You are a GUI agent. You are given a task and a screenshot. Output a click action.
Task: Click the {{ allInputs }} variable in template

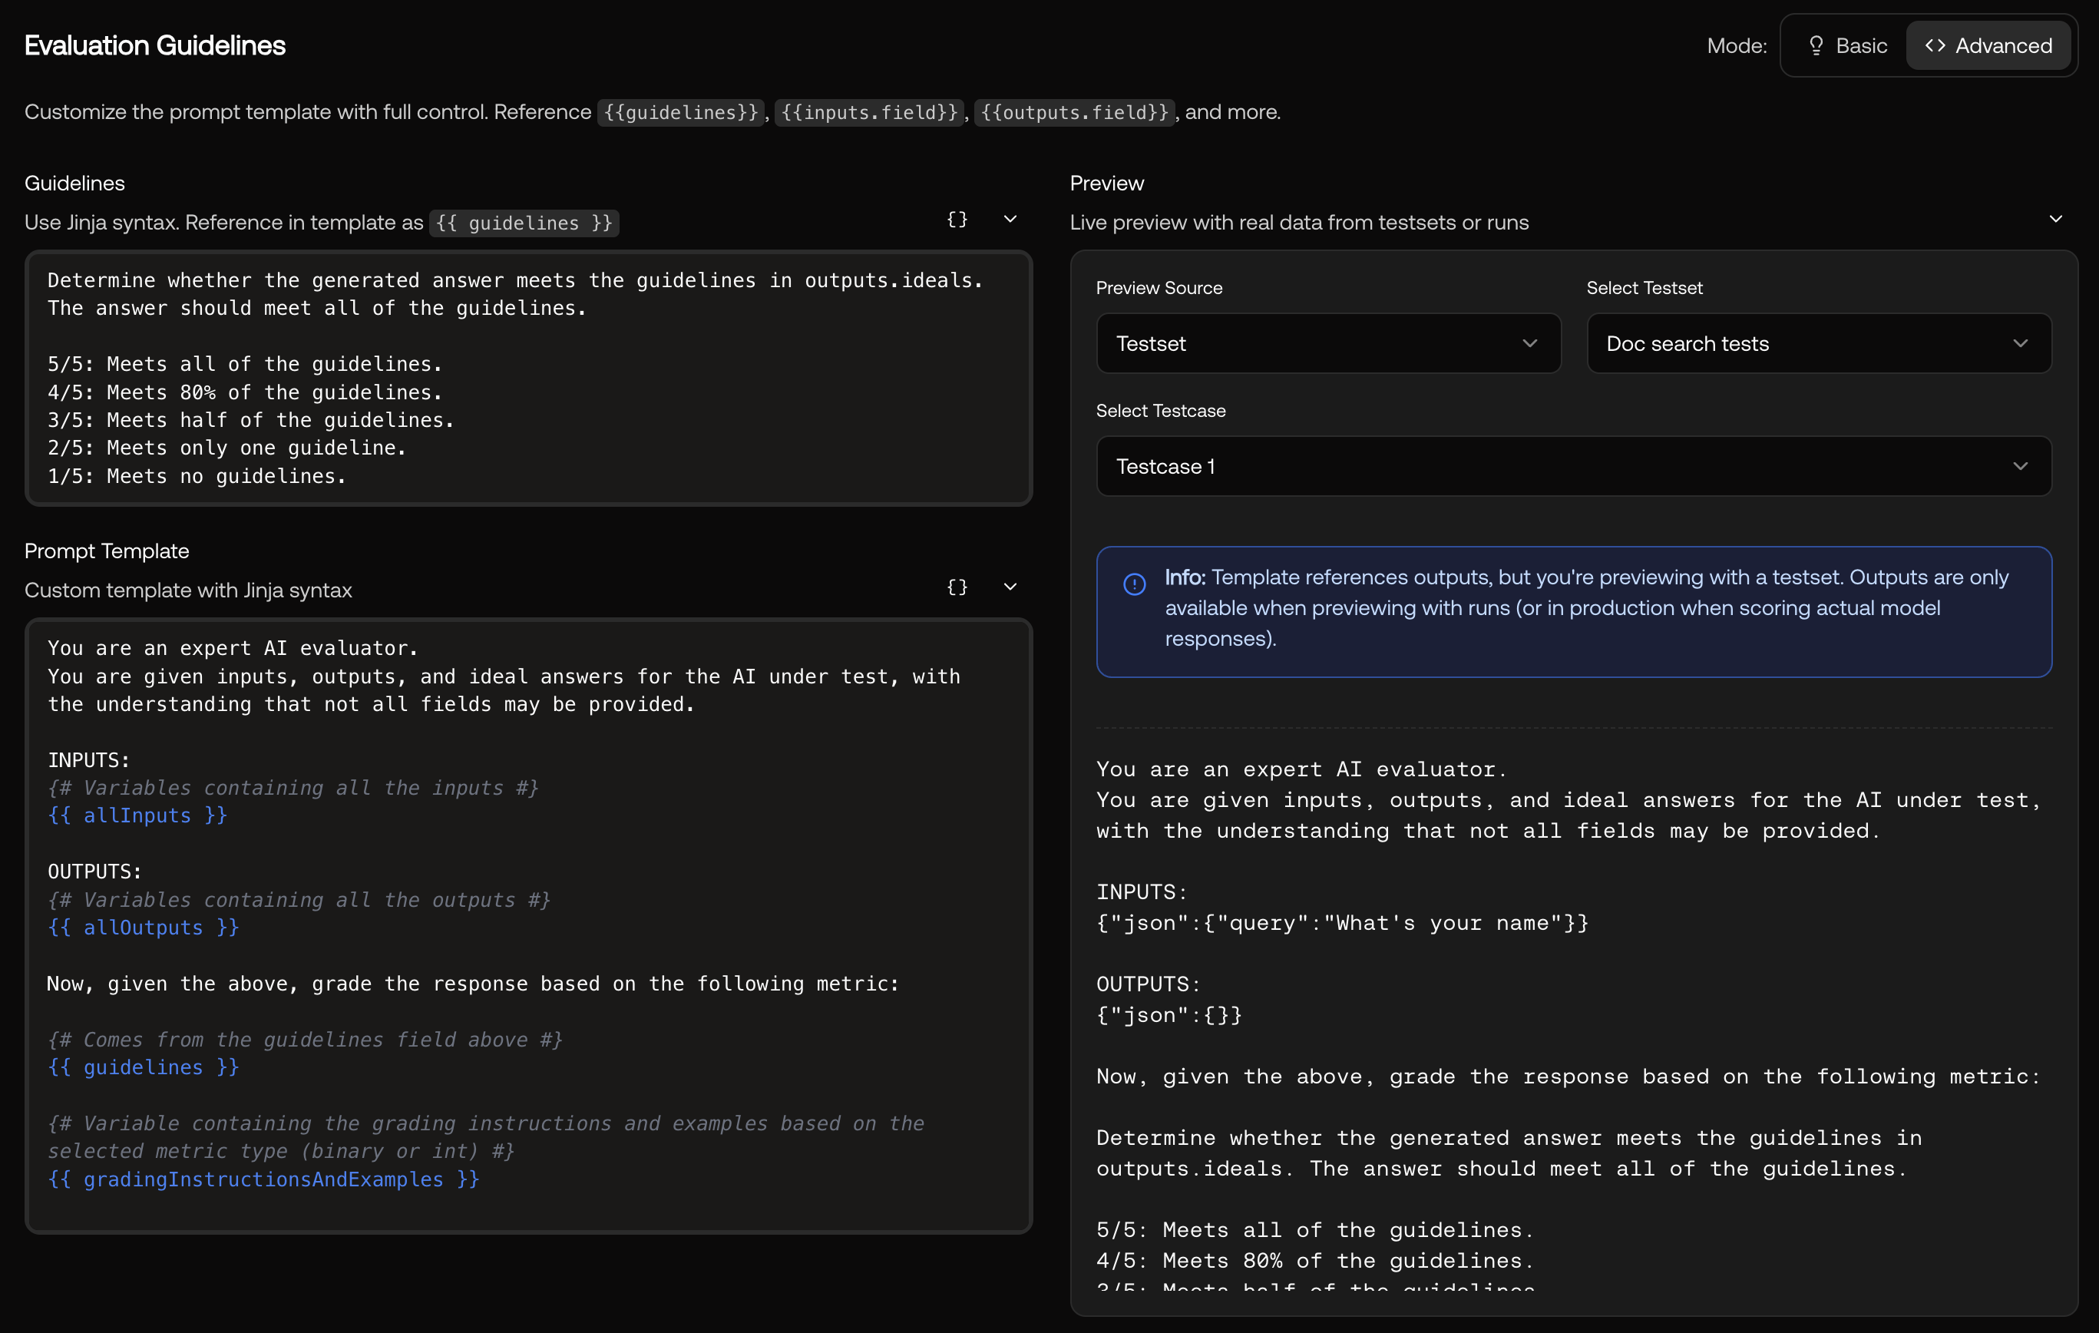pos(137,816)
